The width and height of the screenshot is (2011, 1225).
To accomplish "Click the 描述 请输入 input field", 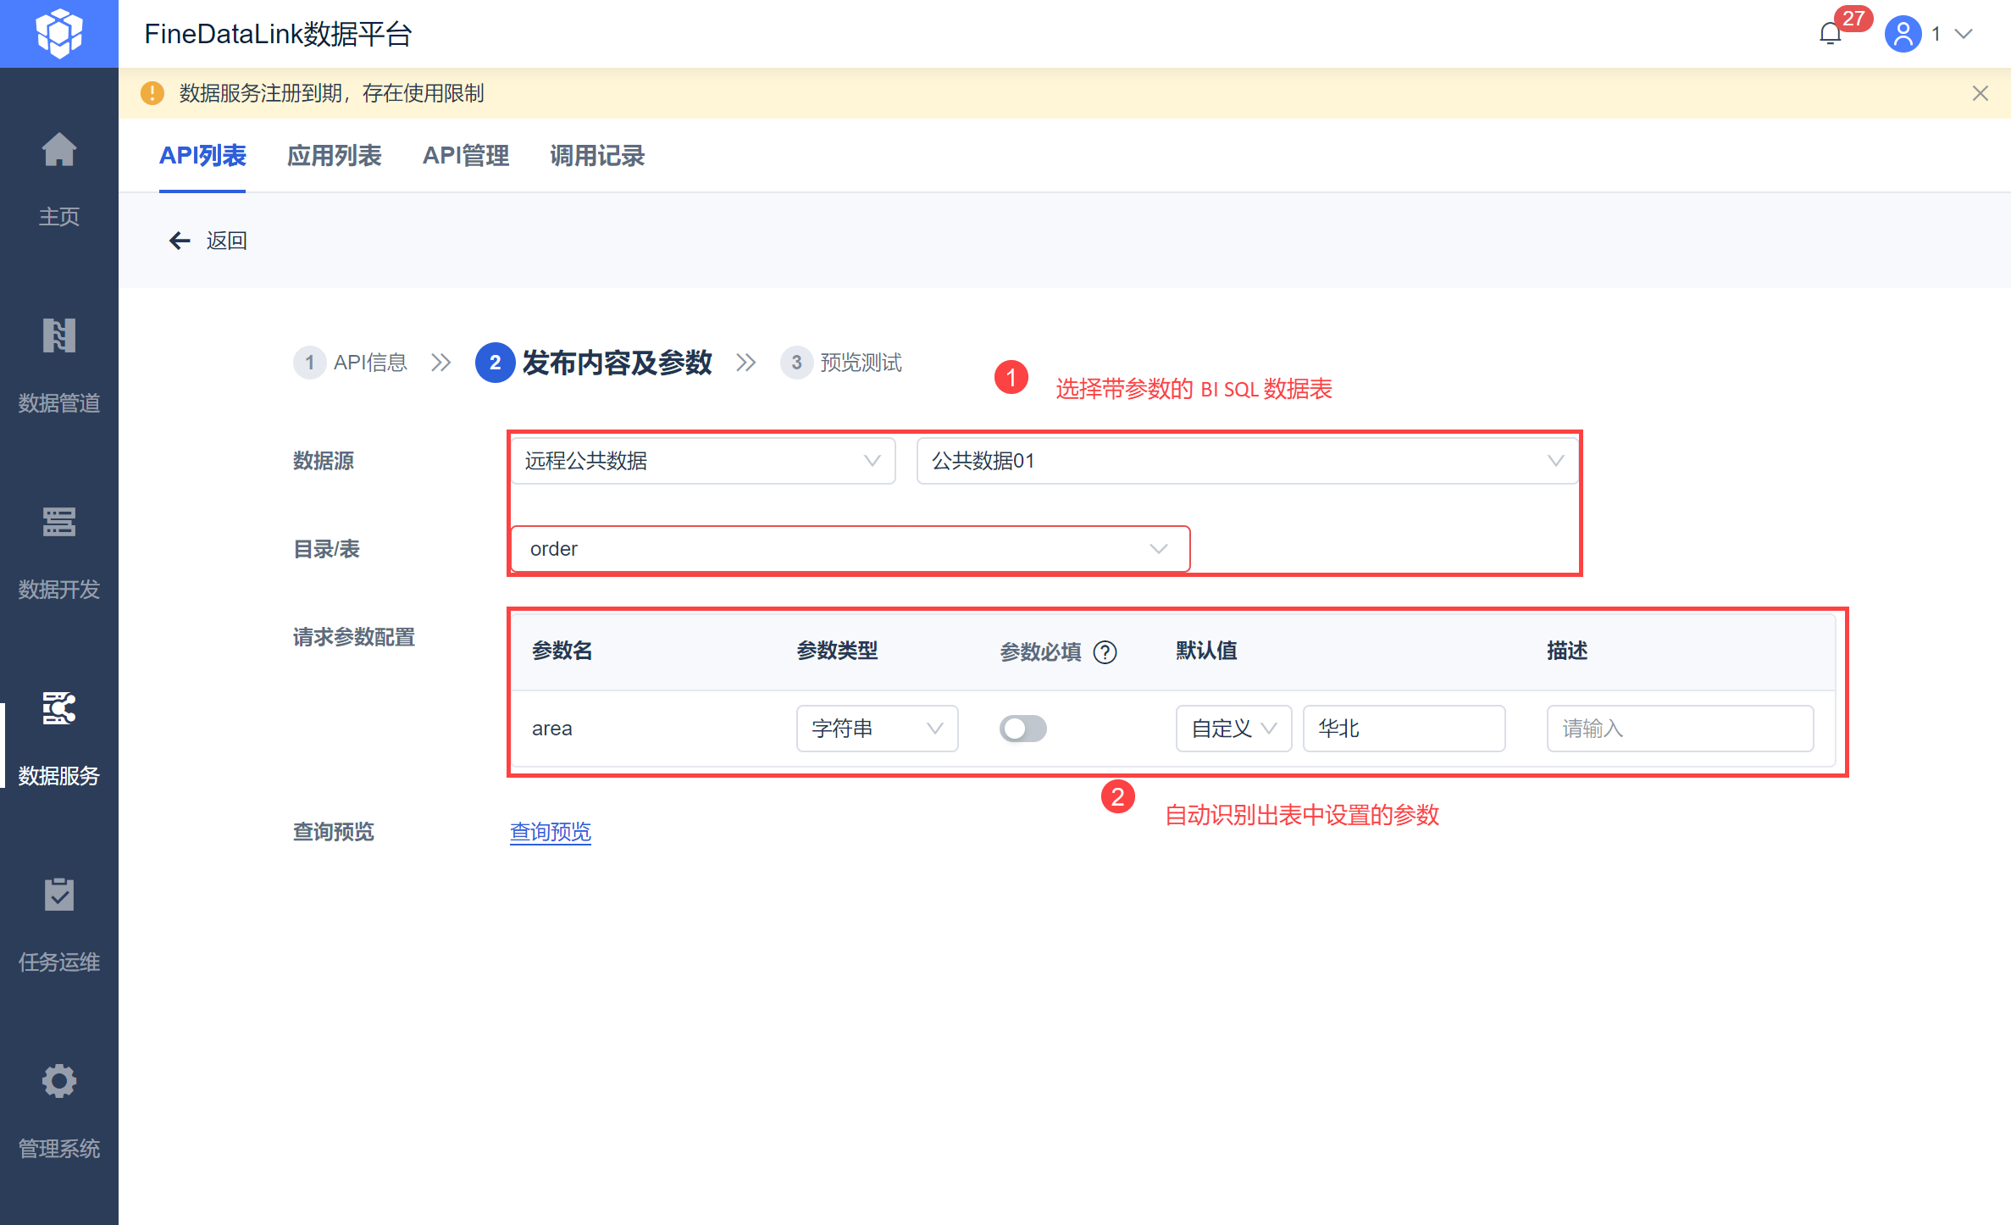I will [x=1680, y=729].
